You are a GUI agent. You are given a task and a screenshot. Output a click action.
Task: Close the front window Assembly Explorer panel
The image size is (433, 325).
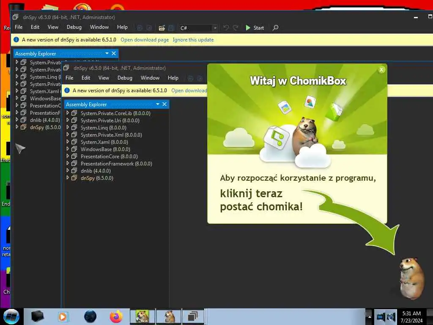[x=164, y=104]
